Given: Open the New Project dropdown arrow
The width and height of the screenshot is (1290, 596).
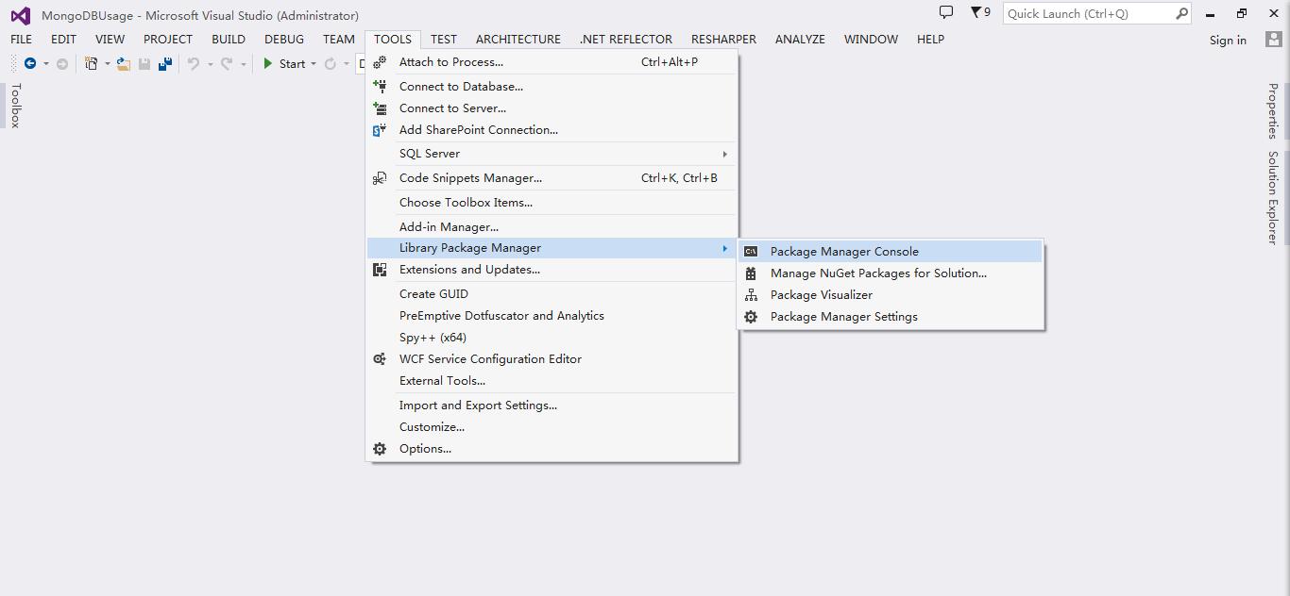Looking at the screenshot, I should (107, 64).
